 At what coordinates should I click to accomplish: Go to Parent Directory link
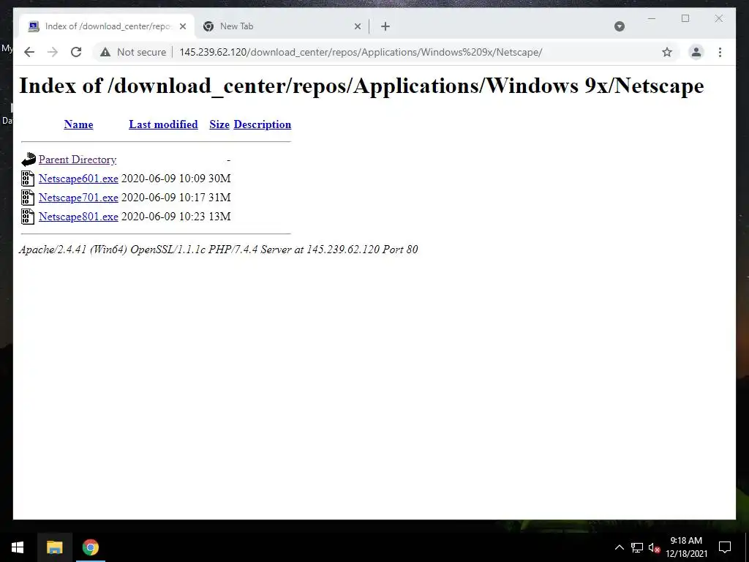[78, 160]
